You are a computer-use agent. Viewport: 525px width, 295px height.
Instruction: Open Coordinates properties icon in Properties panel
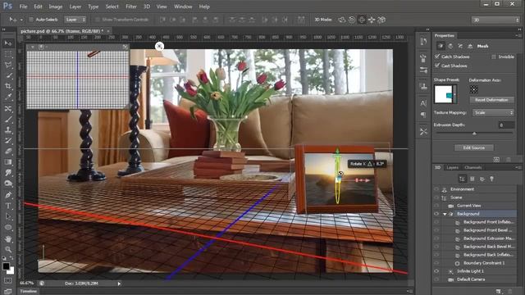pos(470,46)
